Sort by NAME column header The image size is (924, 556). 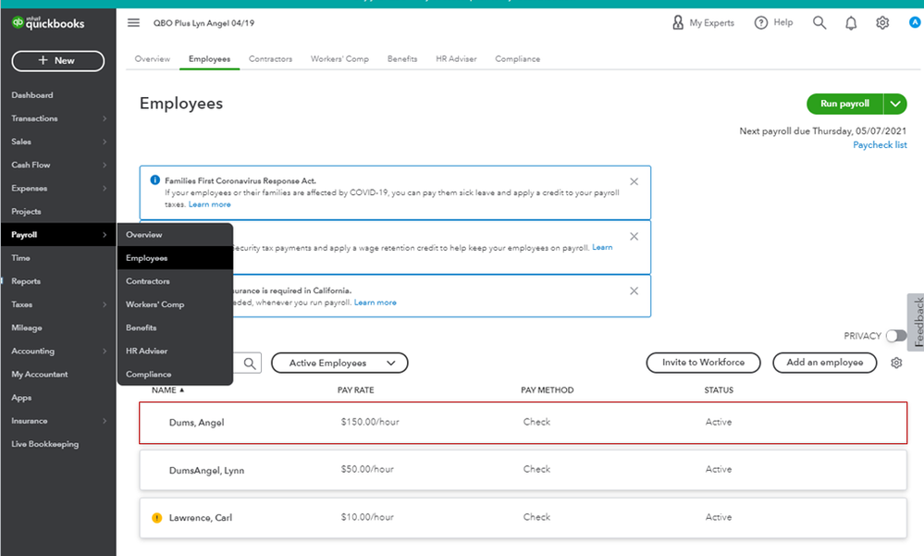click(x=168, y=390)
